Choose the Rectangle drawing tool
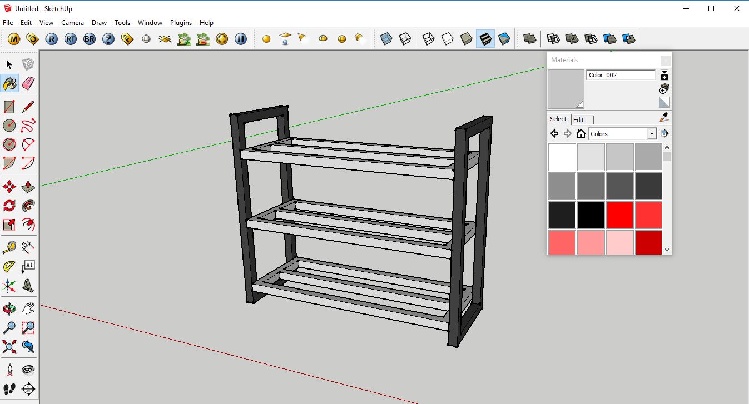This screenshot has height=404, width=749. (9, 106)
